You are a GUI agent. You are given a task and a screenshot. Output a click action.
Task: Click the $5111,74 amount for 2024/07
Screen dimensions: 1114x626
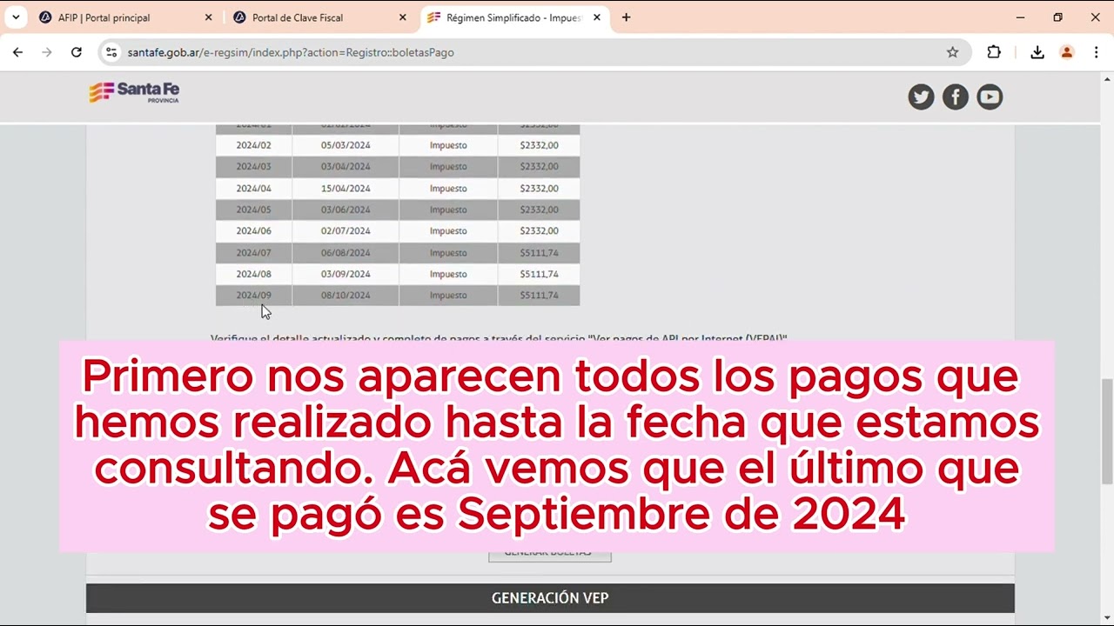[539, 252]
